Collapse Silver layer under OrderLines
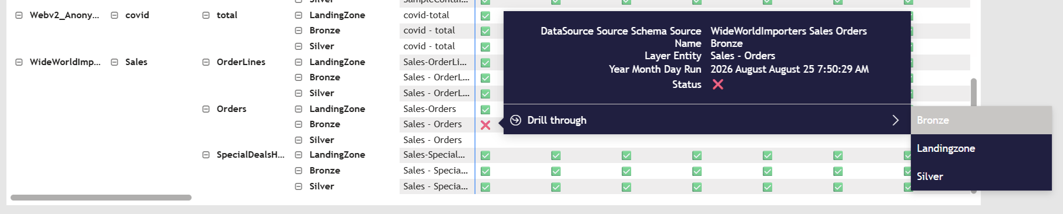Image resolution: width=1063 pixels, height=214 pixels. (299, 93)
